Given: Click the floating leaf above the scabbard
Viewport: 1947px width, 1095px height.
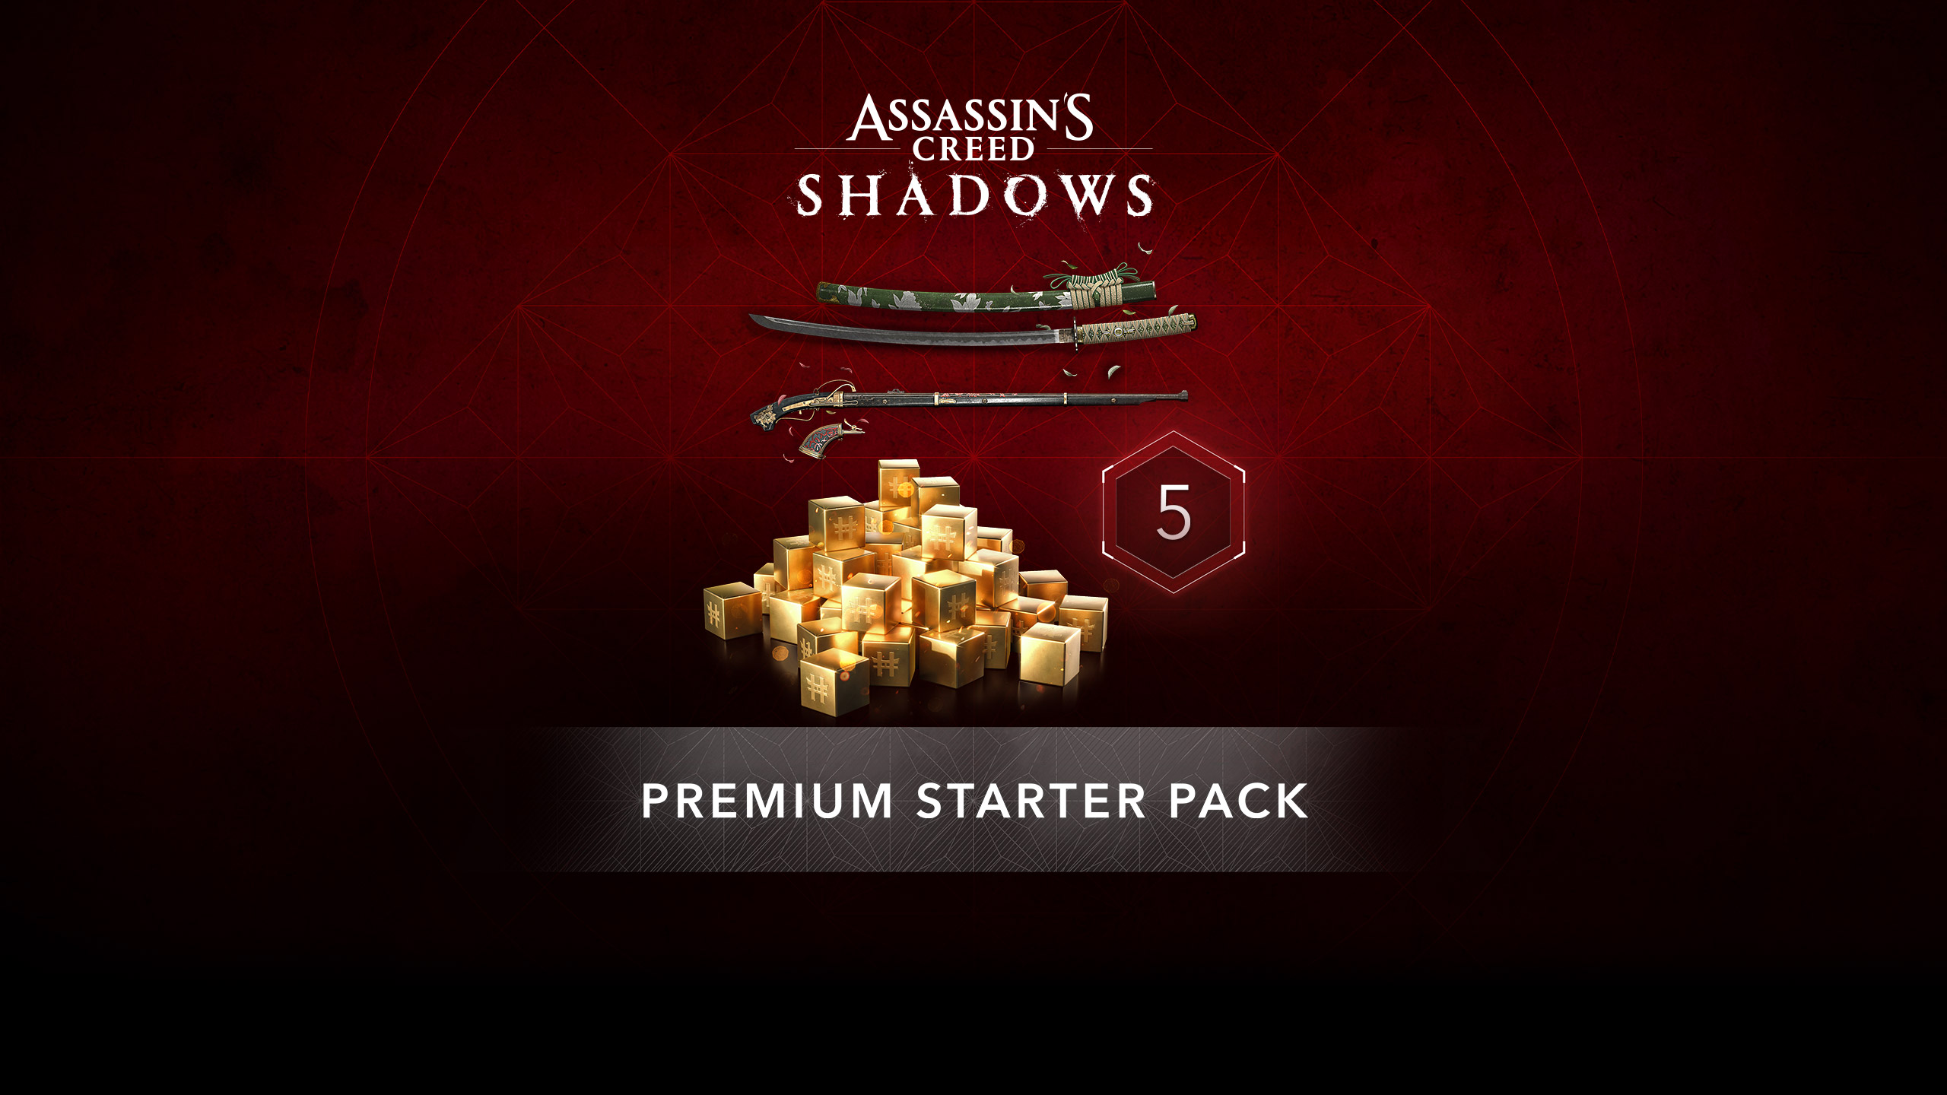Looking at the screenshot, I should click(x=1145, y=248).
